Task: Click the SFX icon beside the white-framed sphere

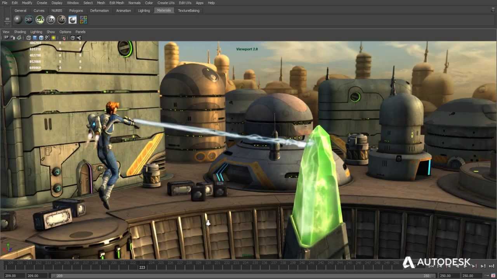Action: (x=61, y=19)
